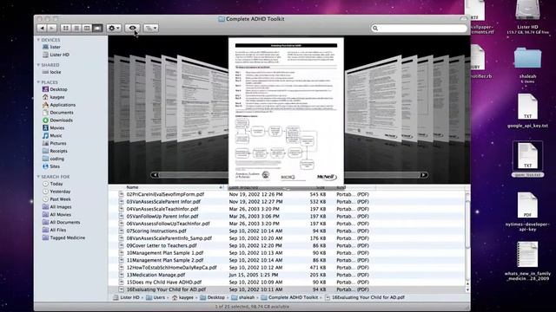The height and width of the screenshot is (312, 556).
Task: Open Pictures in the sidebar
Action: (x=54, y=143)
